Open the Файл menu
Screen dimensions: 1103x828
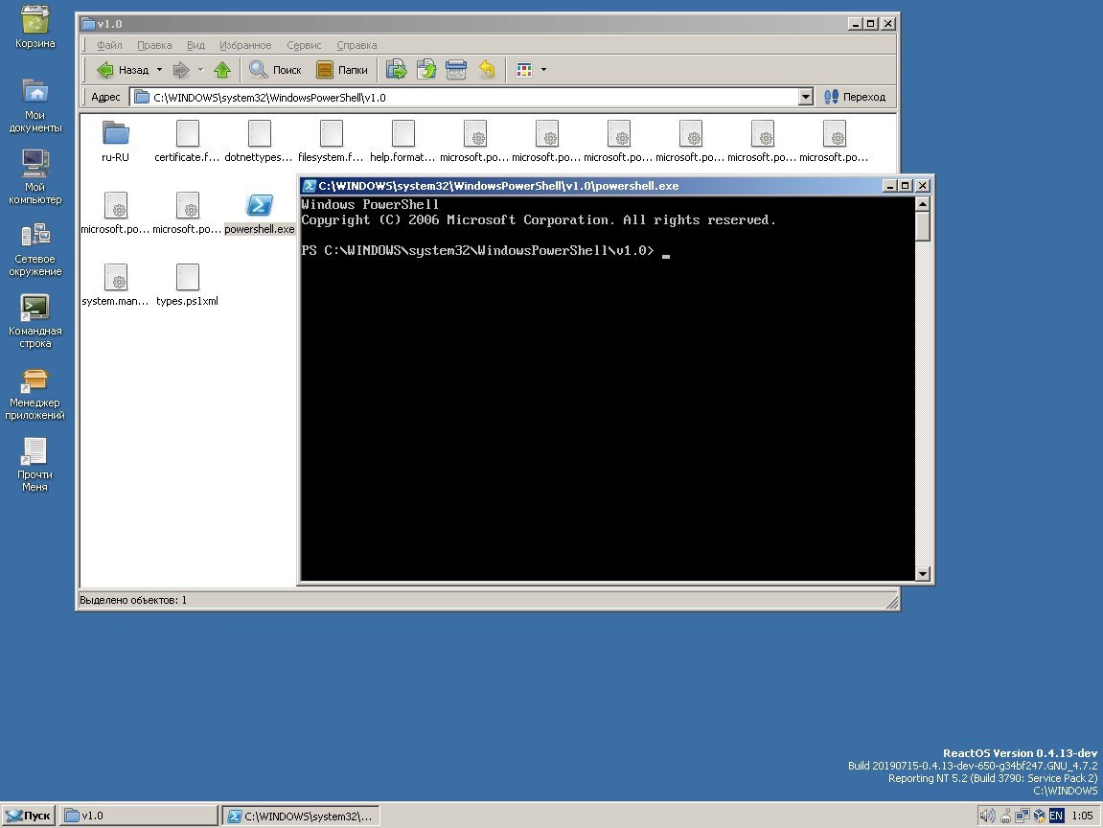click(x=109, y=45)
